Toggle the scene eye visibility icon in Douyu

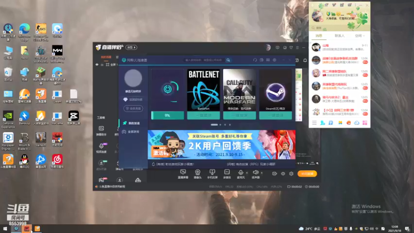(x=97, y=64)
